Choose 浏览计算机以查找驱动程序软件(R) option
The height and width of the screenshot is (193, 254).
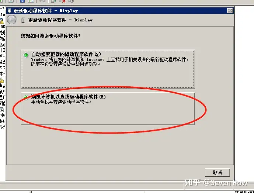tap(108, 108)
